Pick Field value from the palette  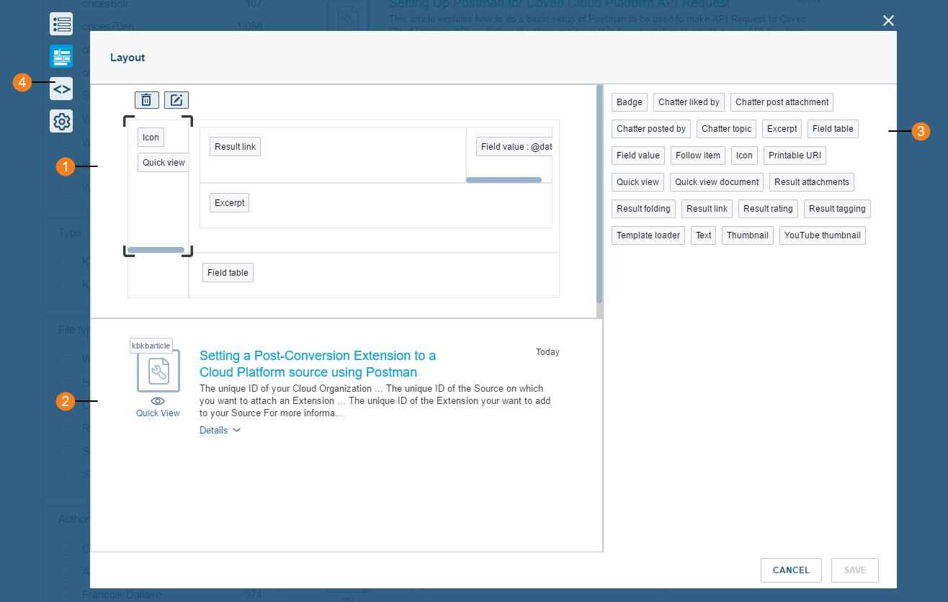(x=638, y=156)
